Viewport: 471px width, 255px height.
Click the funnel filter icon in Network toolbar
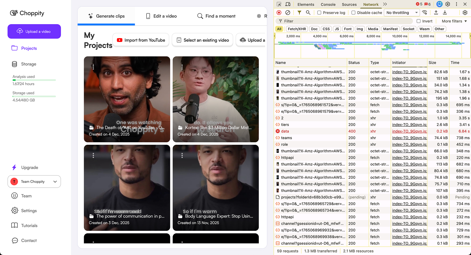(299, 13)
